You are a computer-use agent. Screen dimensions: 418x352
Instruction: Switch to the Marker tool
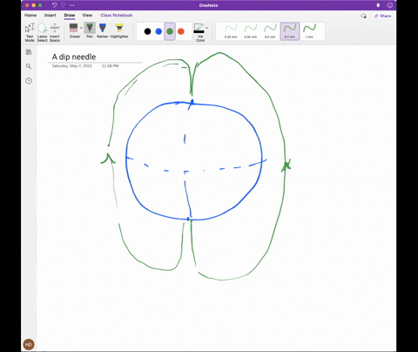102,30
